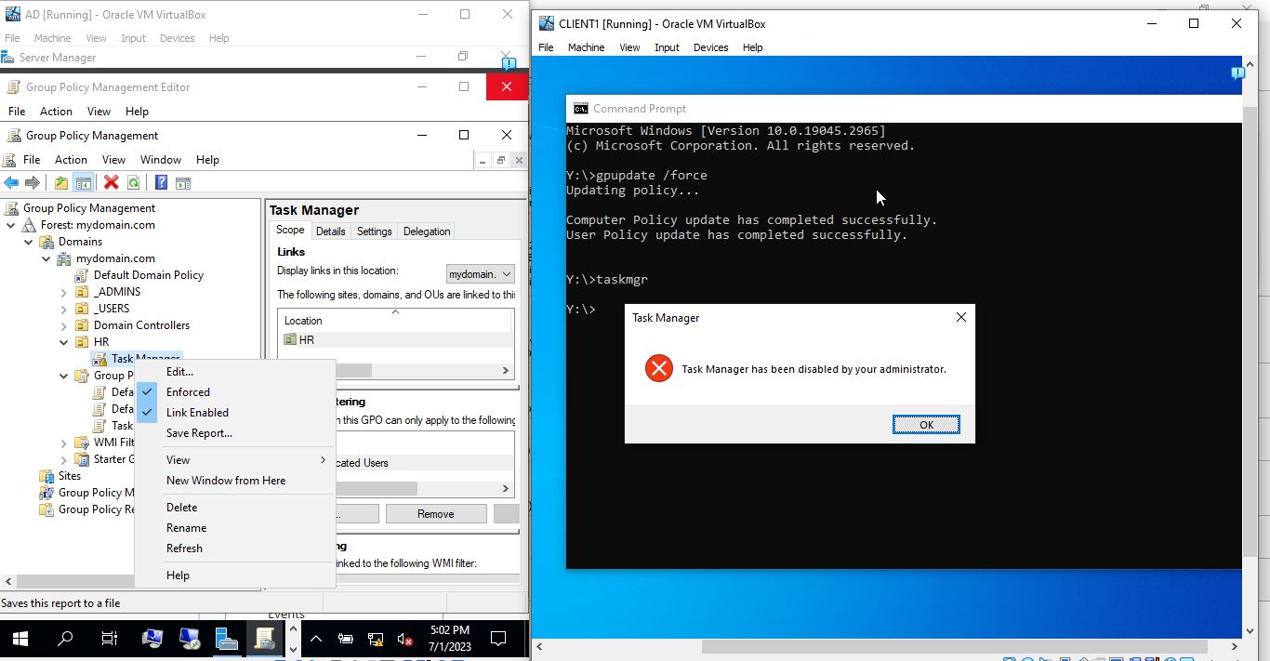Expand the _ADMINS OU
This screenshot has height=661, width=1270.
(64, 292)
